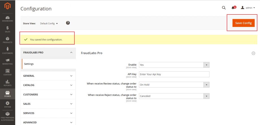The height and width of the screenshot is (125, 260).
Task: Click the help question mark icon
Action: point(68,23)
